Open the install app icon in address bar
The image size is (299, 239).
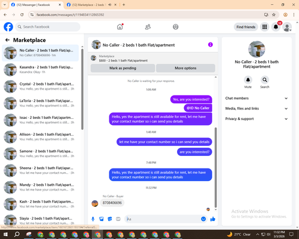[266, 15]
